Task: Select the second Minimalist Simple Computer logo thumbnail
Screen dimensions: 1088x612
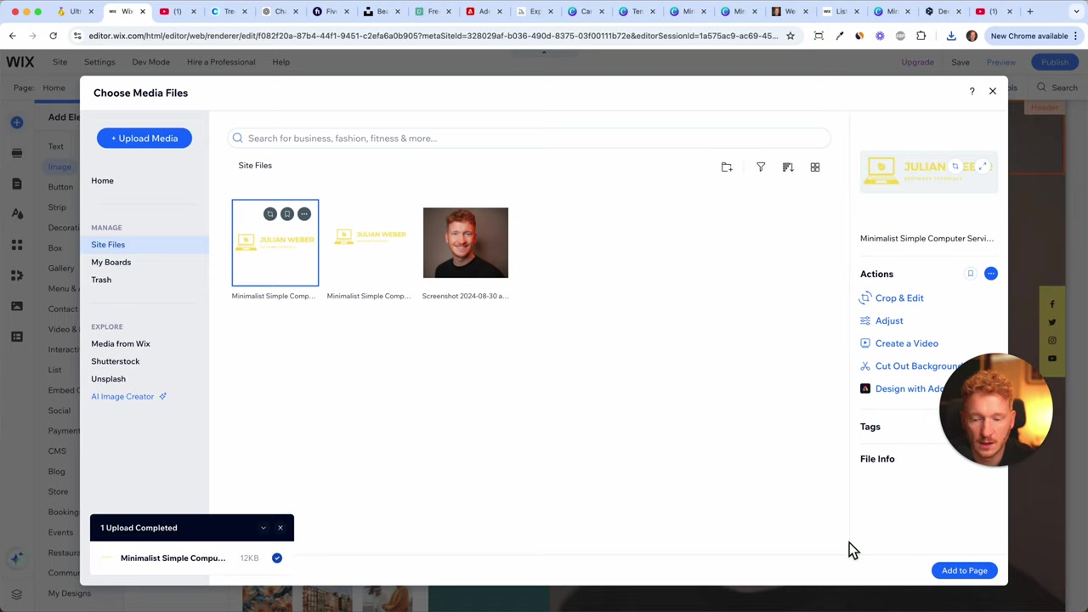Action: [370, 243]
